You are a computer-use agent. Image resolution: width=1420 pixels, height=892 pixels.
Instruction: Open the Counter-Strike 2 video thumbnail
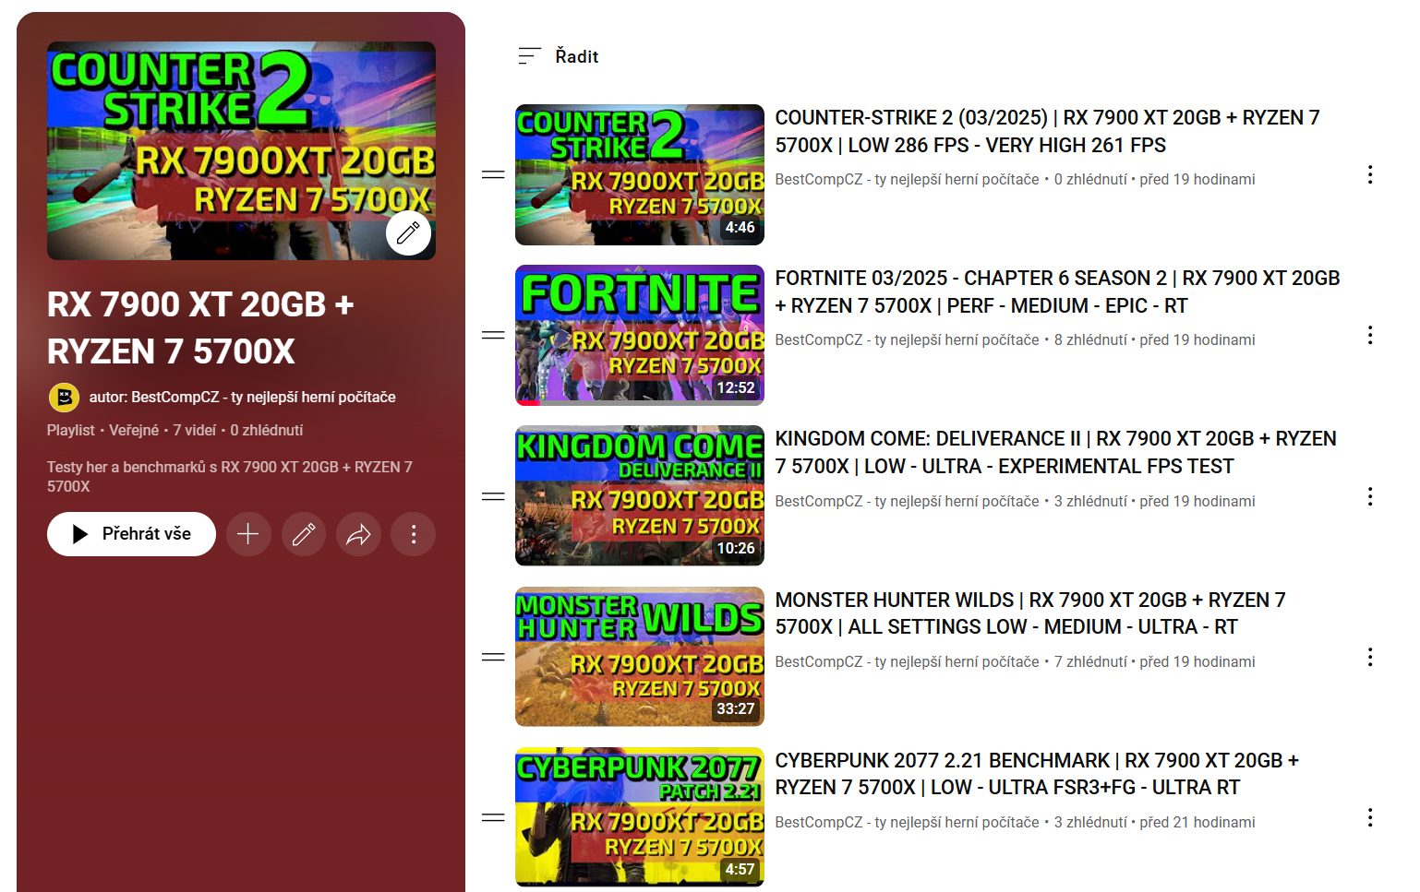pos(640,174)
